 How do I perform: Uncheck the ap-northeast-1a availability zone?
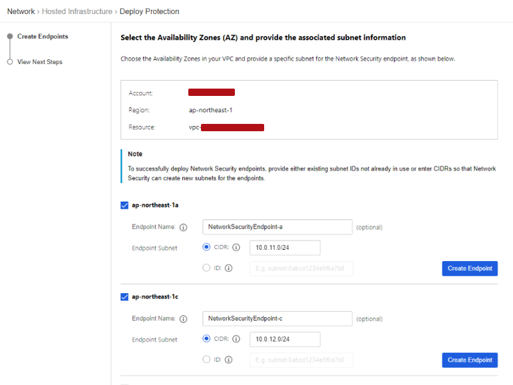124,205
